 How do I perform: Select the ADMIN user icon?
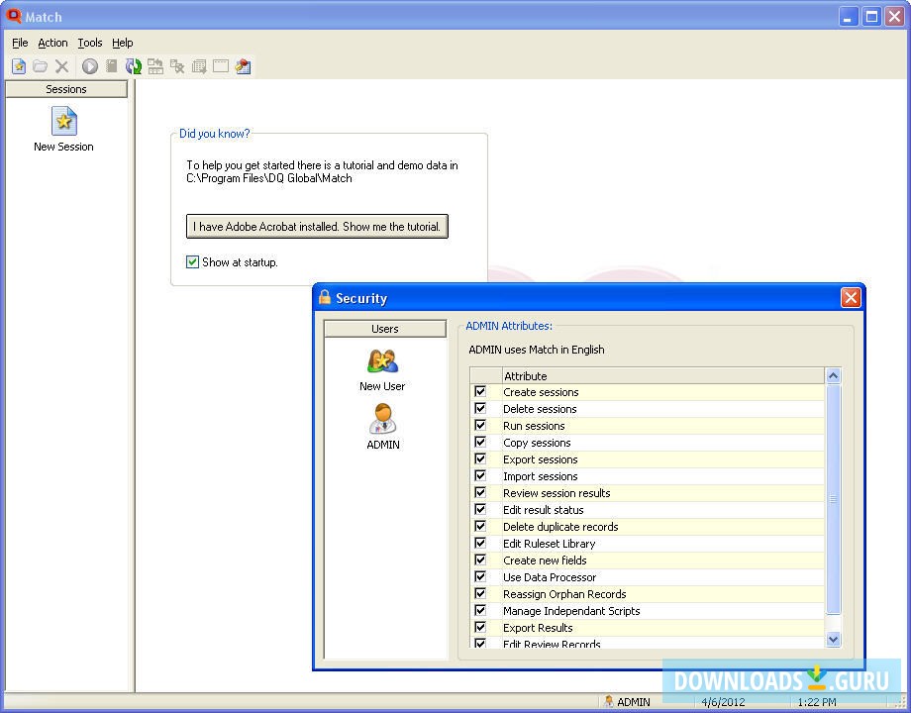coord(382,418)
